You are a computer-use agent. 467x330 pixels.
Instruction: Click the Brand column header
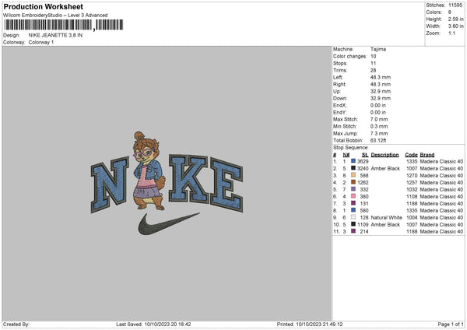(x=427, y=155)
